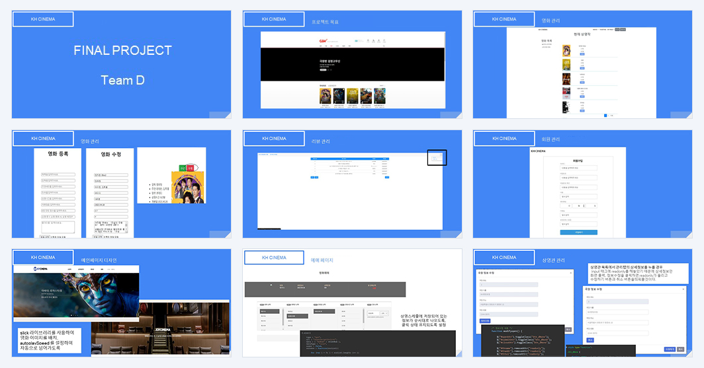The width and height of the screenshot is (704, 368).
Task: Click the 예매 페이지 slide title text
Action: (322, 260)
